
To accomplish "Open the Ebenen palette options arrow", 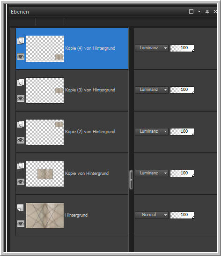I will [x=199, y=12].
